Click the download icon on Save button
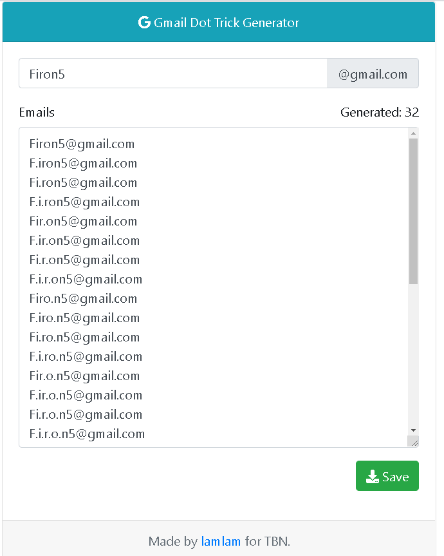 pyautogui.click(x=372, y=477)
